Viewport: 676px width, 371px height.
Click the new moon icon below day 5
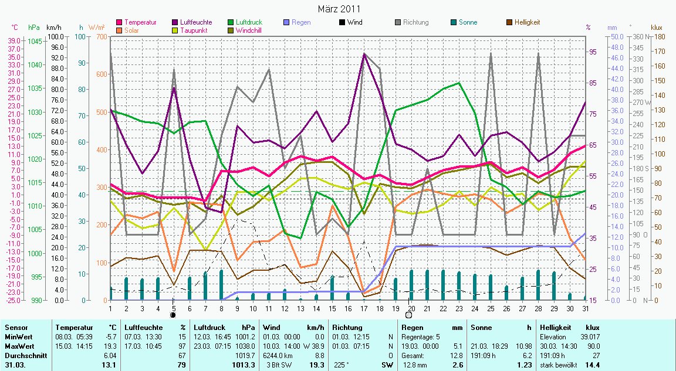point(173,315)
